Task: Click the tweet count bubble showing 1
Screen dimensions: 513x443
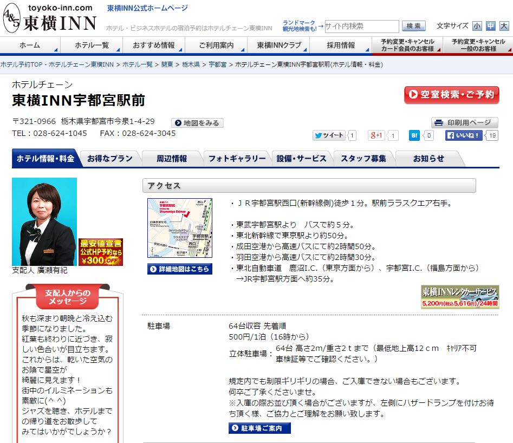Action: click(x=352, y=135)
